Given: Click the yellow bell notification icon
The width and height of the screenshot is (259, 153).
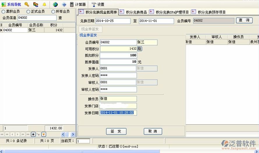Looking at the screenshot, I should pyautogui.click(x=44, y=4).
